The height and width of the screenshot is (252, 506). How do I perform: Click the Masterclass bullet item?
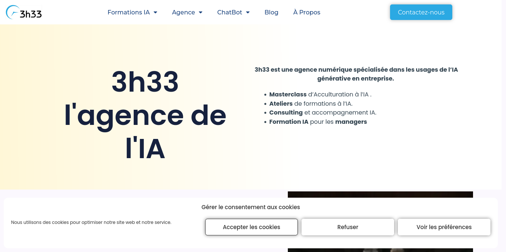click(x=320, y=94)
